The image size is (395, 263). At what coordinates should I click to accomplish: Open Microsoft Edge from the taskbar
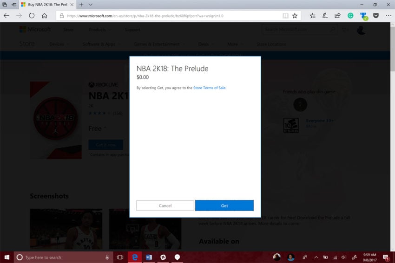click(x=135, y=257)
